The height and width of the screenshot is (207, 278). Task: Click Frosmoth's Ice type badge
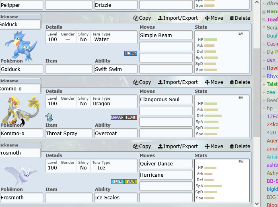(x=117, y=182)
